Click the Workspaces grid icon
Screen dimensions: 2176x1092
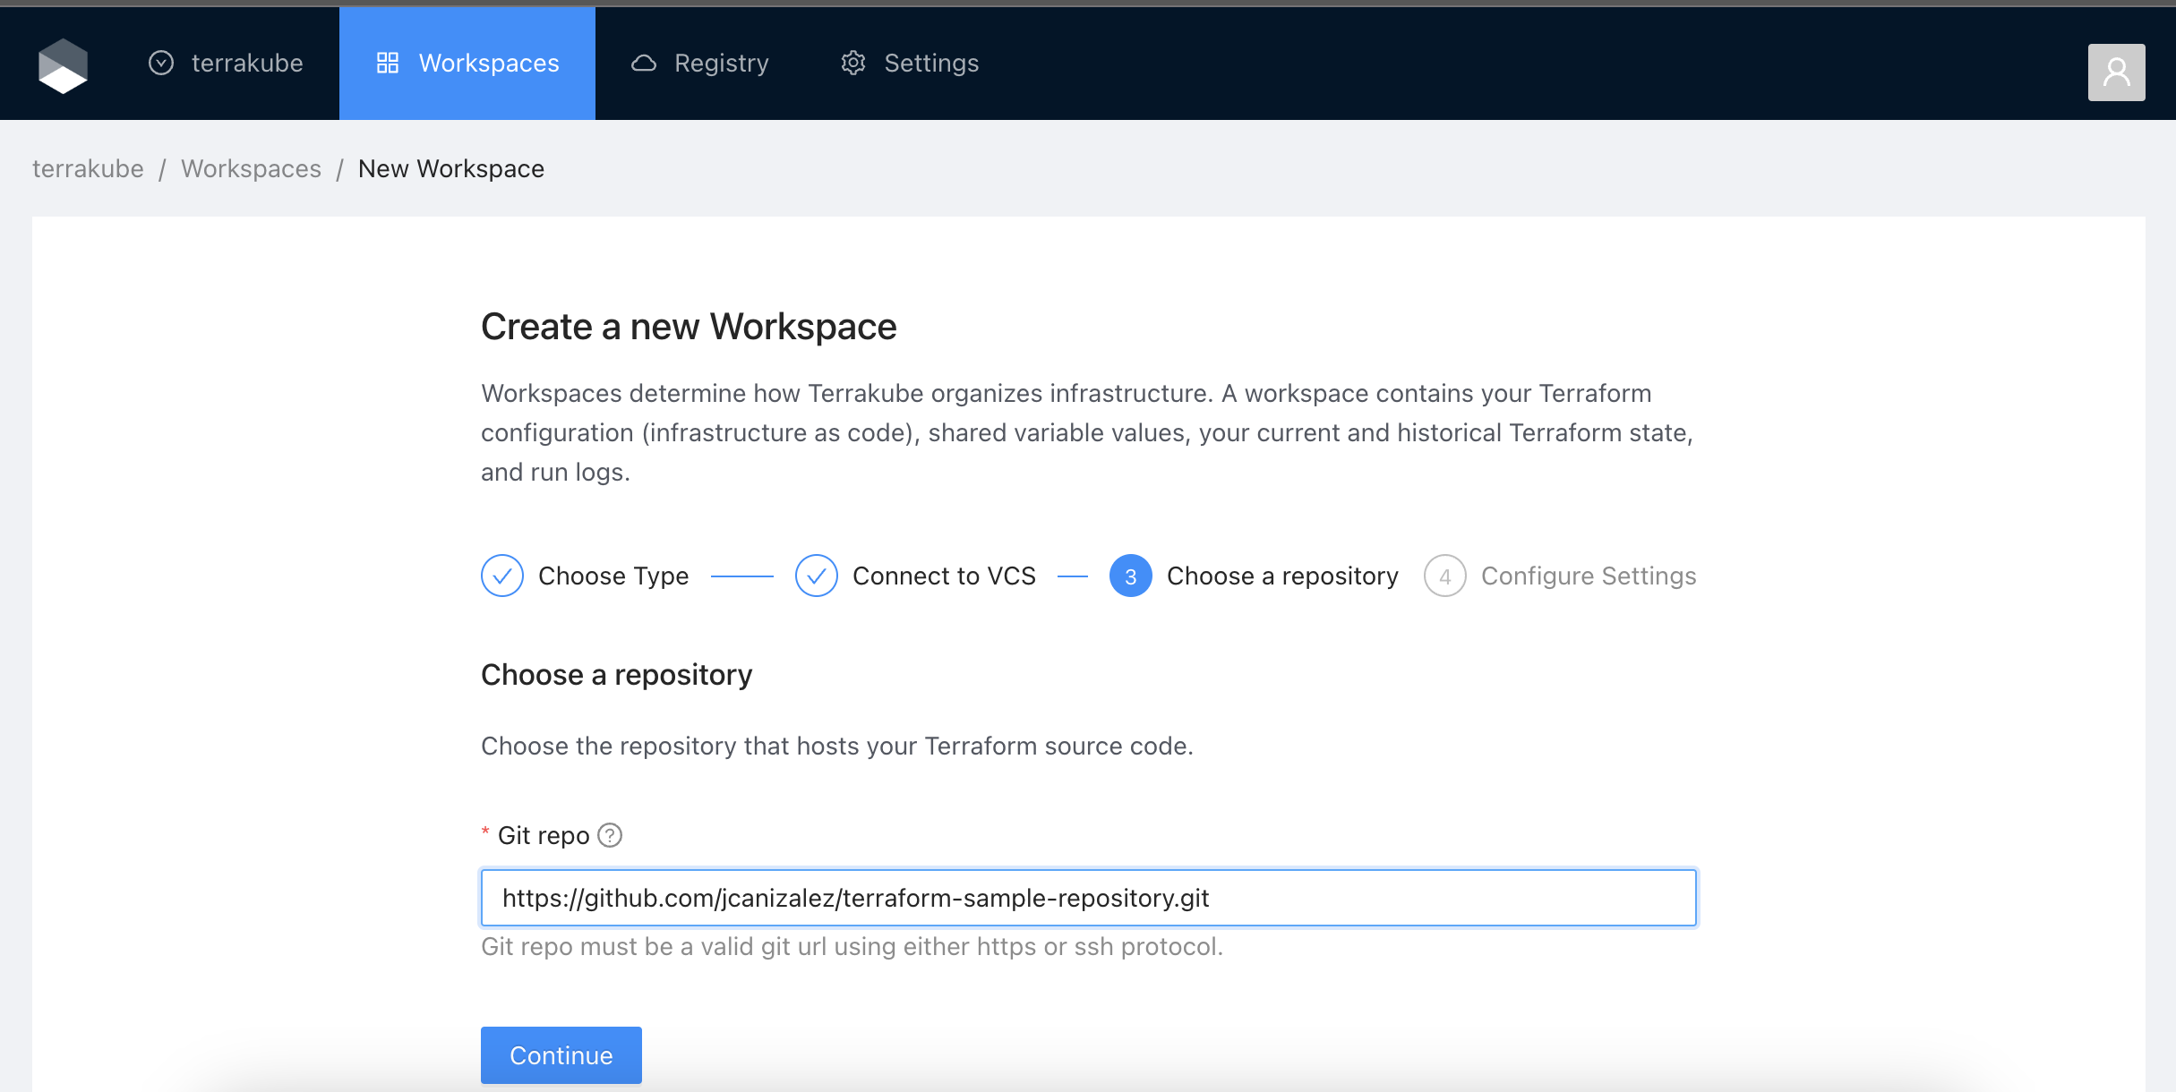387,64
